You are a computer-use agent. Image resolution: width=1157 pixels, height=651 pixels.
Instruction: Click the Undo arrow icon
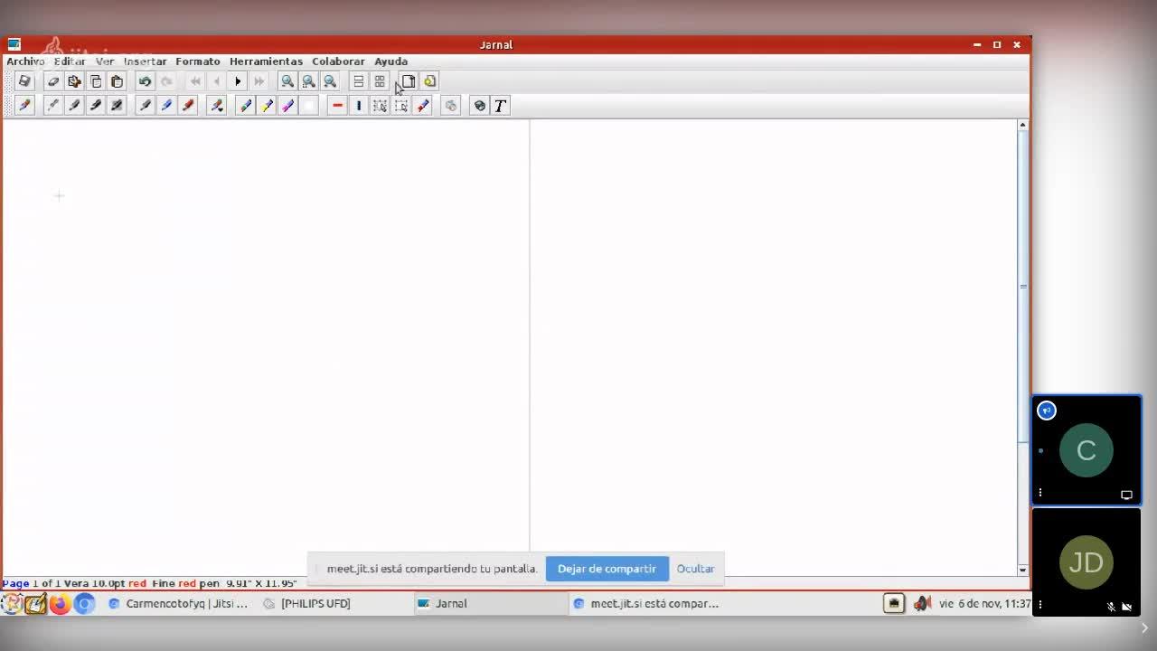coord(145,81)
